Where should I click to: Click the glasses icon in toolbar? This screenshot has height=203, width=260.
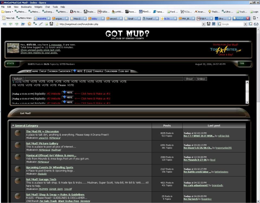pyautogui.click(x=256, y=24)
